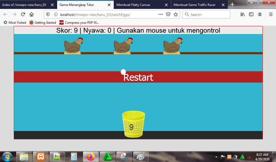The height and width of the screenshot is (162, 276).
Task: Save page to Pocket
Action: point(168,15)
